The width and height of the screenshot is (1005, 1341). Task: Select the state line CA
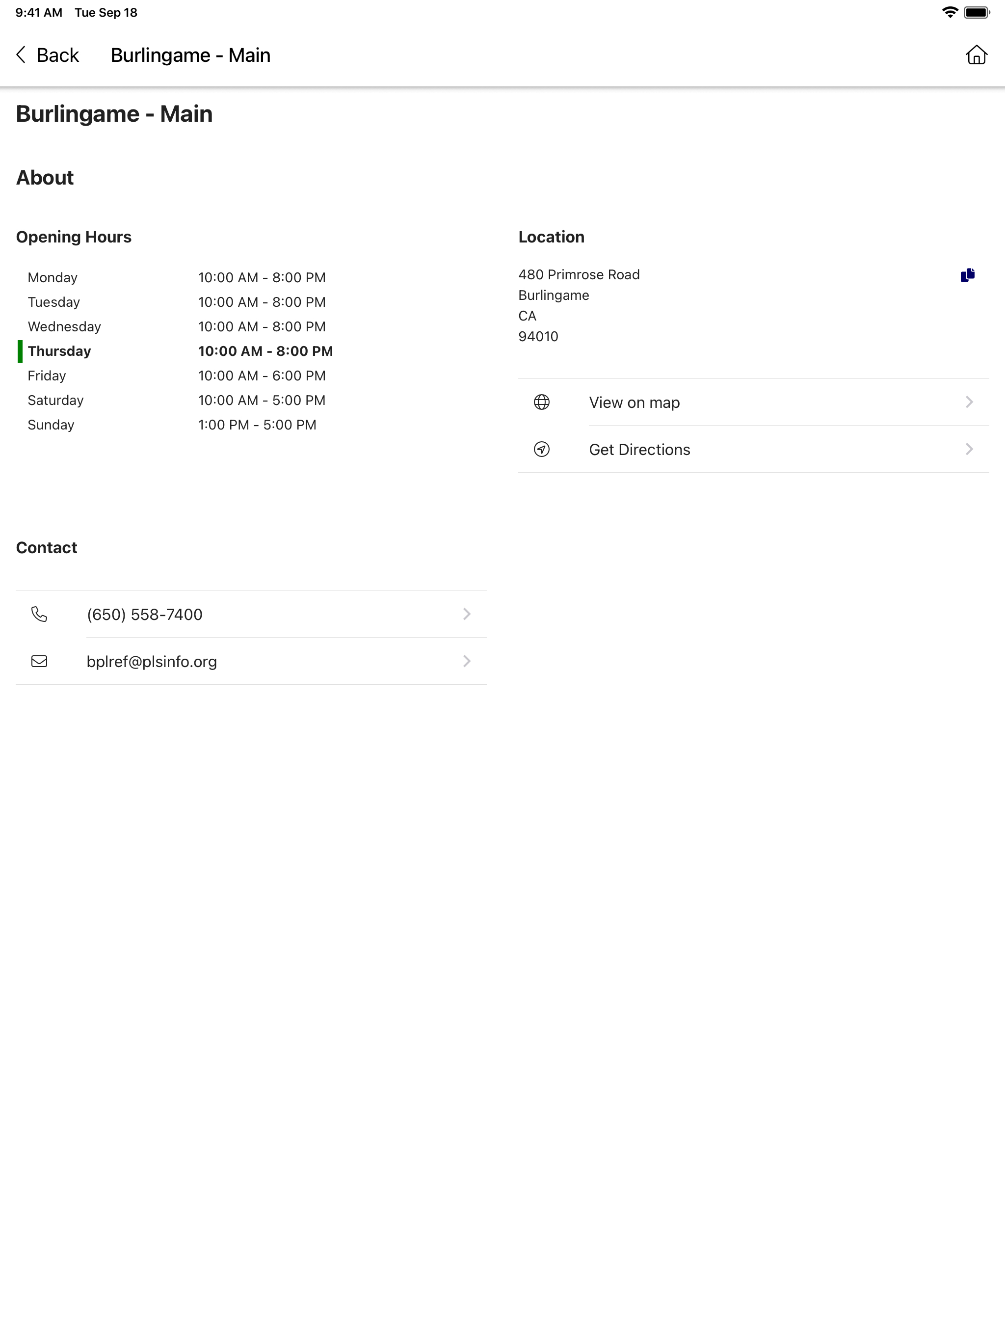pyautogui.click(x=528, y=316)
